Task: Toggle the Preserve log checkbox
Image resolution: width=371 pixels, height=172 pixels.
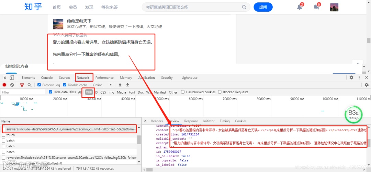Action: point(39,85)
